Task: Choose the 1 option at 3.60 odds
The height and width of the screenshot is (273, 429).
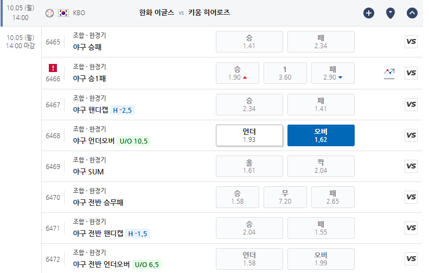Action: [x=285, y=73]
